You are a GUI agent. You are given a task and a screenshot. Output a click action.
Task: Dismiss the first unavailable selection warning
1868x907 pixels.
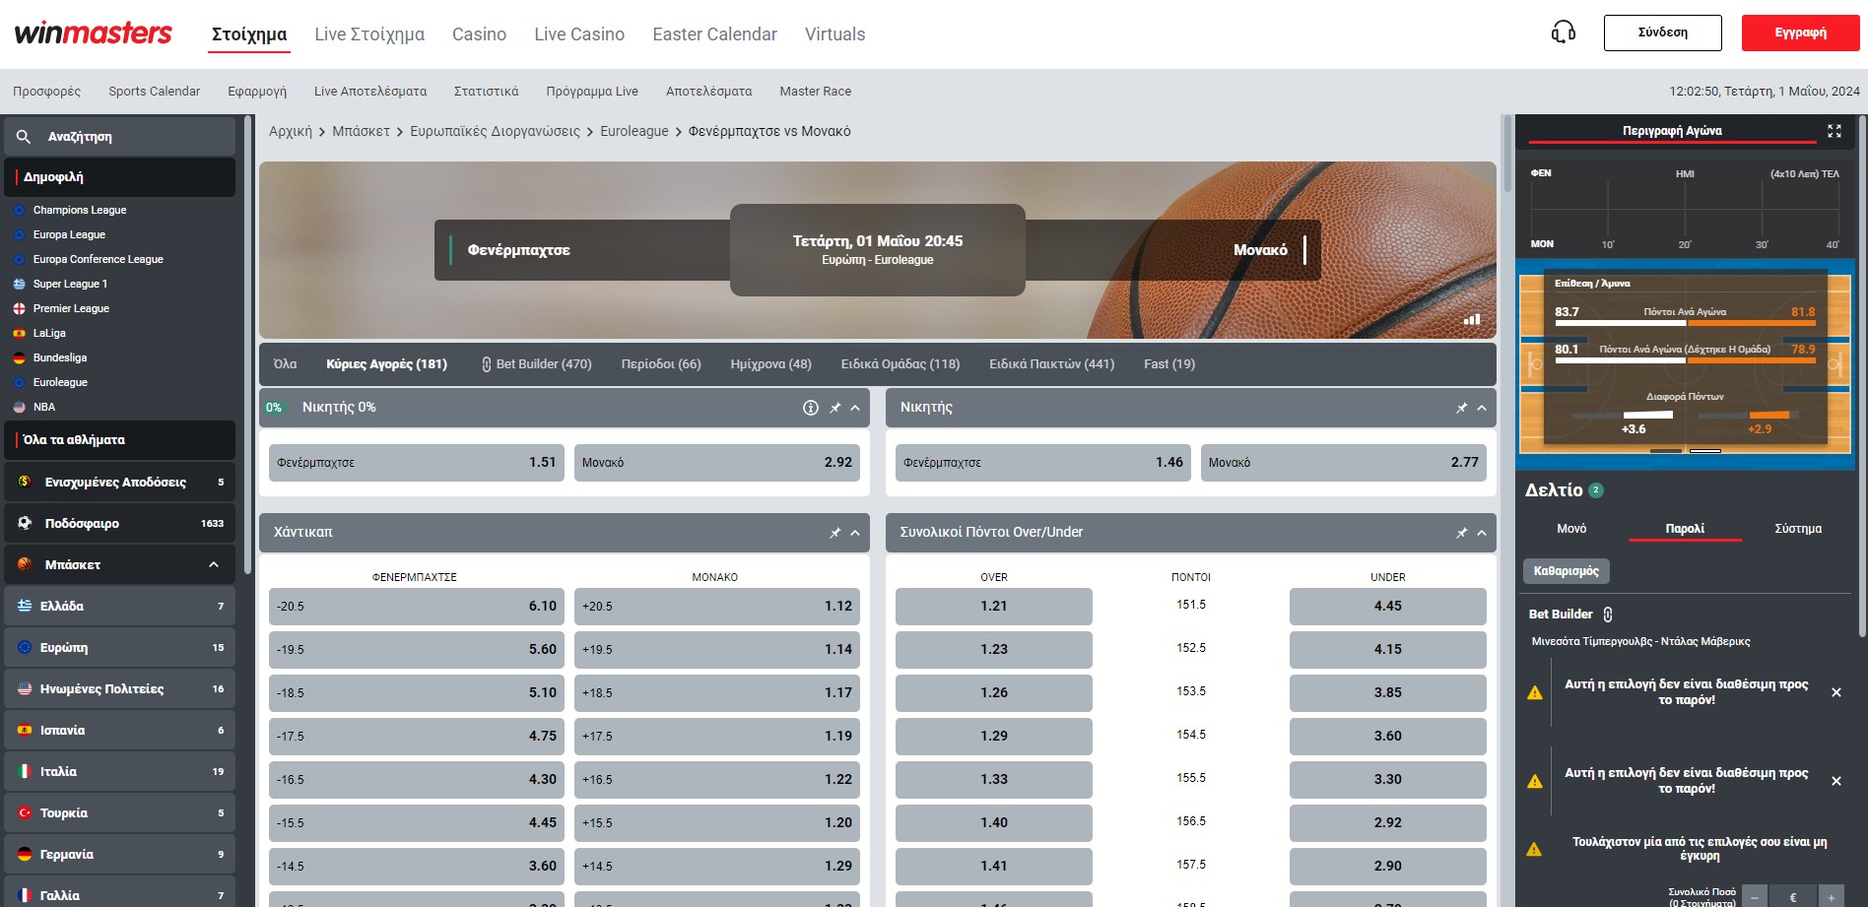click(1835, 692)
